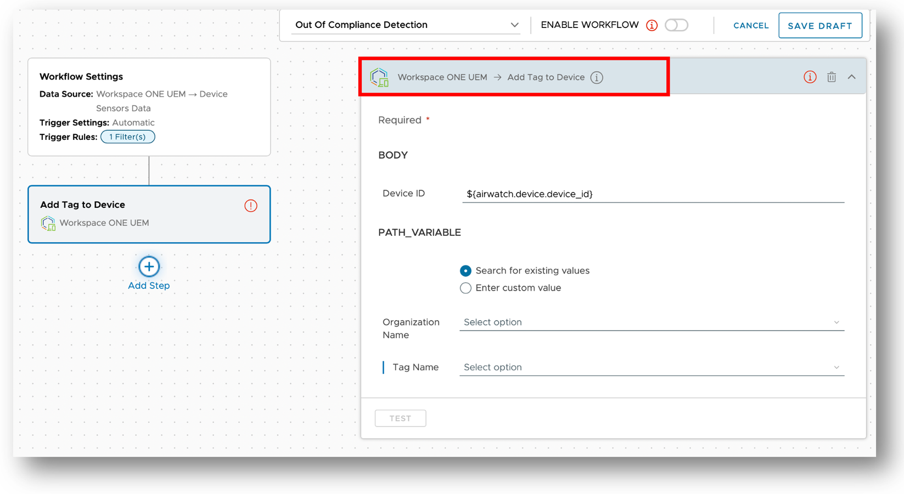Click the warning icon on Add Tag to Device step
Image resolution: width=904 pixels, height=494 pixels.
251,206
